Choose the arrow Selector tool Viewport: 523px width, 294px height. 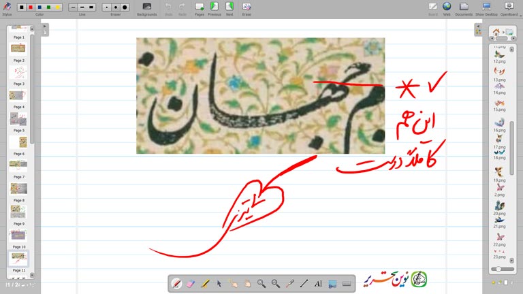coord(219,283)
